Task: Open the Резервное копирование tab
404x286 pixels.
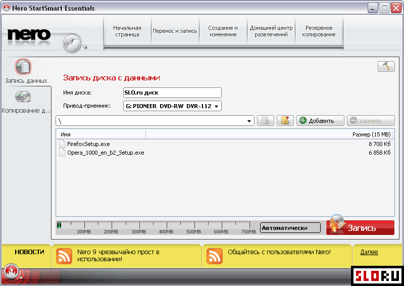Action: pos(319,31)
